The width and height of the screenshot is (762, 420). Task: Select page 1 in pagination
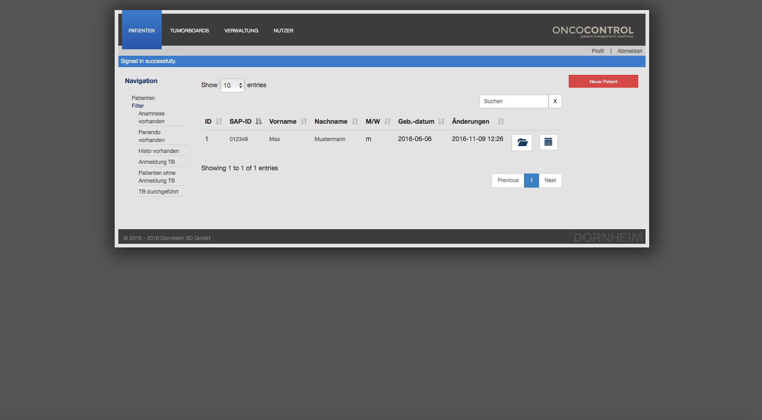pos(531,180)
